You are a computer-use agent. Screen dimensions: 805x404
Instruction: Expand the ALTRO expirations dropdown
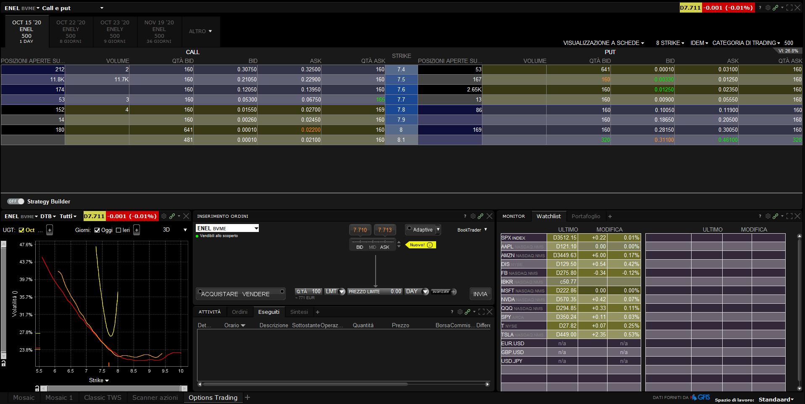tap(200, 31)
